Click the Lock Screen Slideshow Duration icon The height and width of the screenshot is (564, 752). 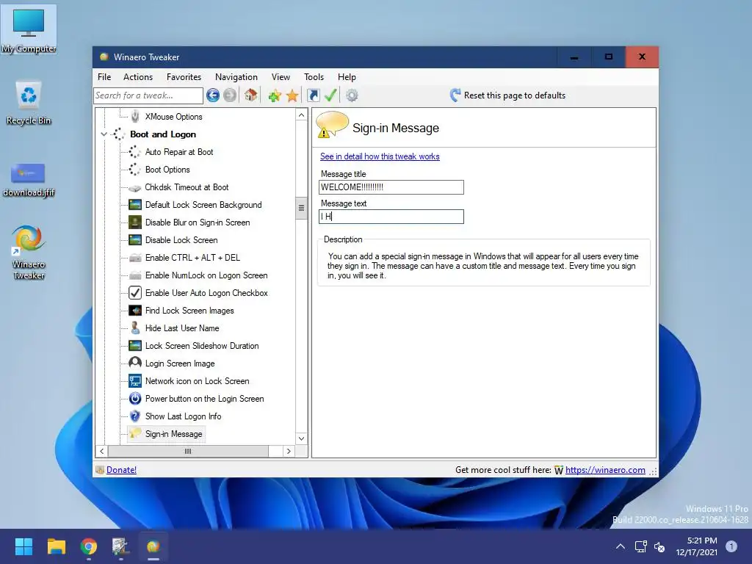pyautogui.click(x=135, y=346)
